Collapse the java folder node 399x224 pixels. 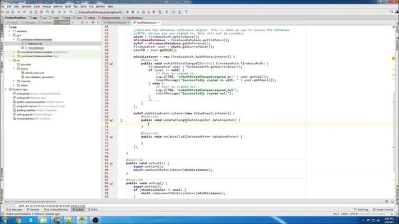point(10,35)
